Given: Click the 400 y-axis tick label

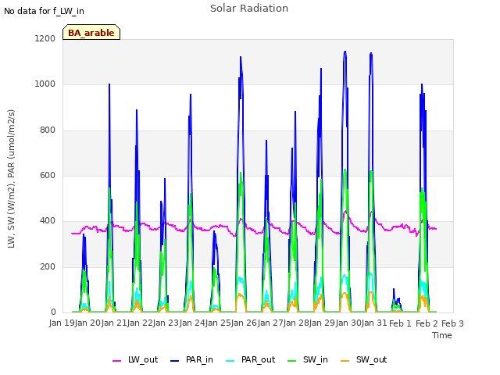Looking at the screenshot, I should click(48, 220).
